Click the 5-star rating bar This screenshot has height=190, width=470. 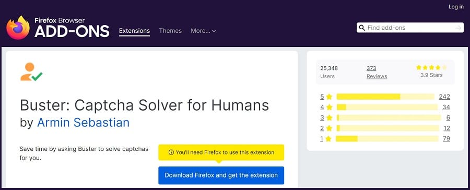(385, 97)
